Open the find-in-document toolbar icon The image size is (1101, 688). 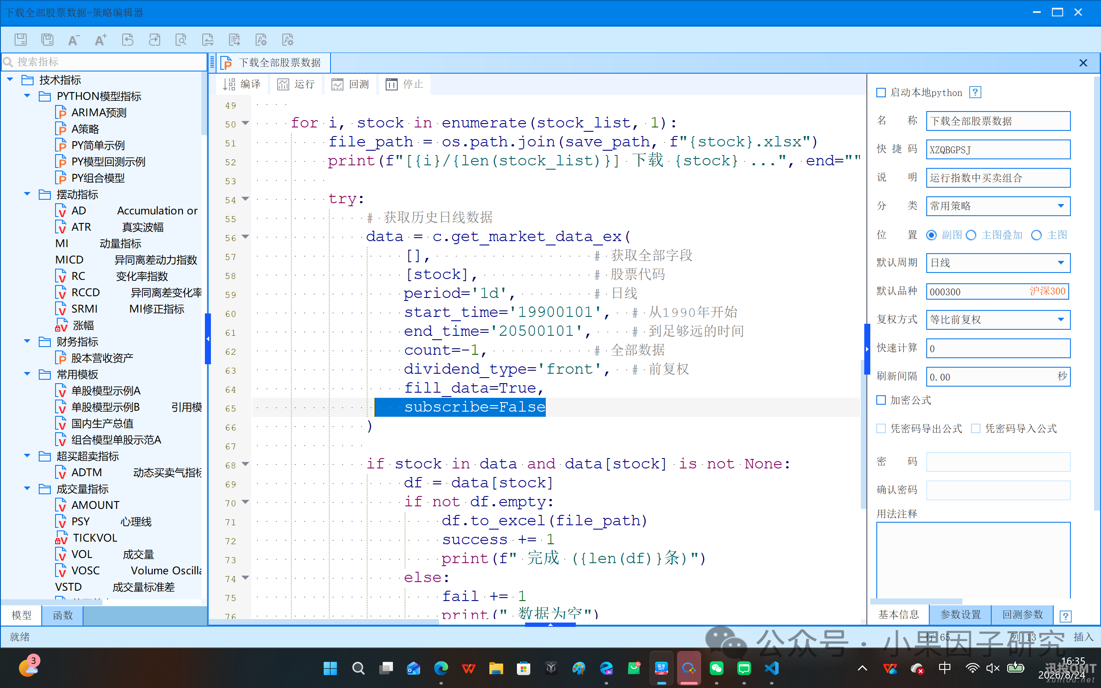click(181, 40)
